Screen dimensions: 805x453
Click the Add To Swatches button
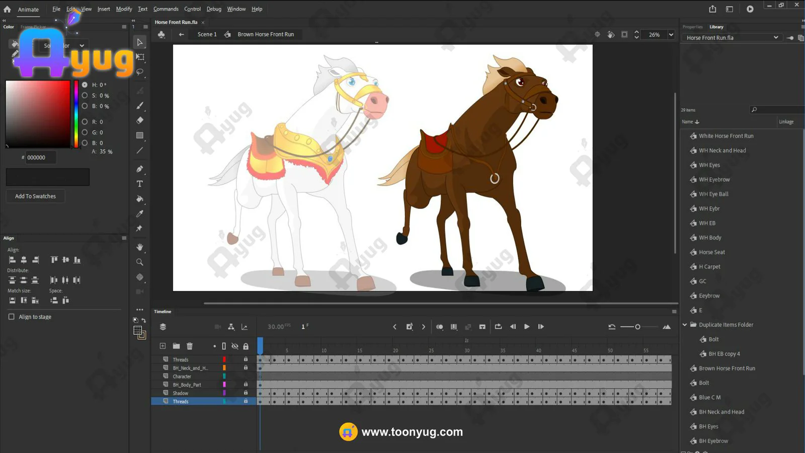[x=35, y=196]
